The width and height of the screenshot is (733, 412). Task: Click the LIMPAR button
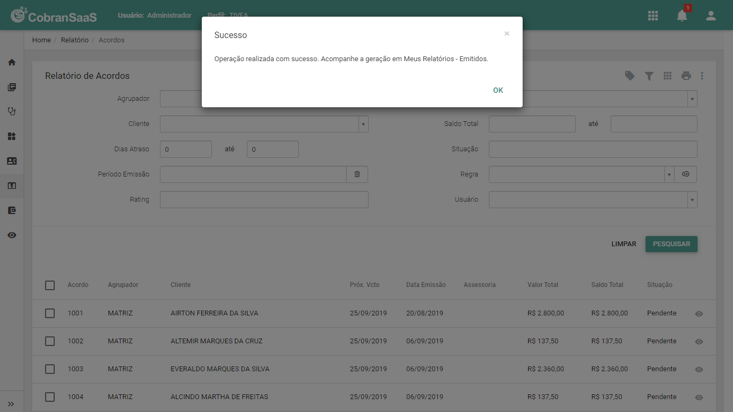[x=624, y=244]
